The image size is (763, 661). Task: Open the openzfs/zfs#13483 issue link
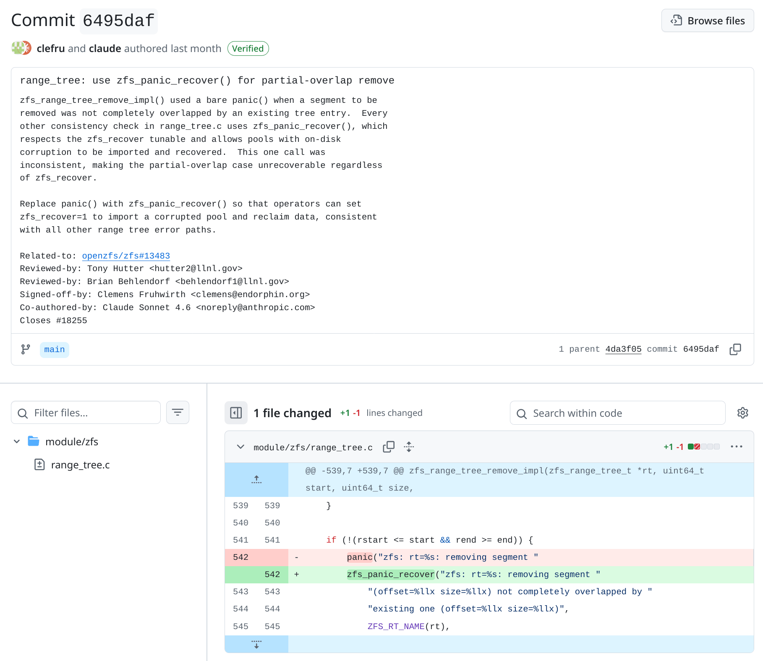coord(126,256)
